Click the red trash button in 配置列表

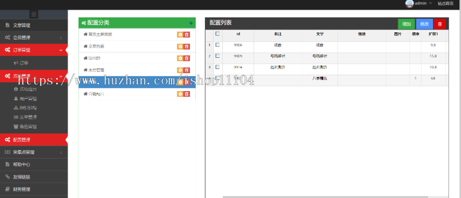click(440, 24)
